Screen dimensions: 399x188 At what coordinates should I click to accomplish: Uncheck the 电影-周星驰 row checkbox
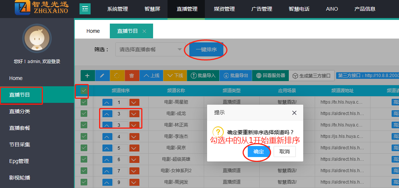pos(84,102)
